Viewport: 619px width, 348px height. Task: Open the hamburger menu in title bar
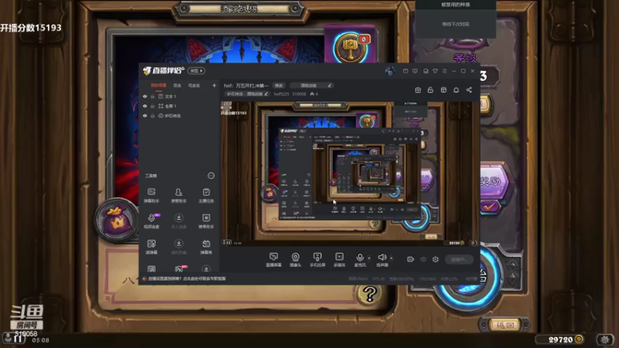(x=444, y=71)
